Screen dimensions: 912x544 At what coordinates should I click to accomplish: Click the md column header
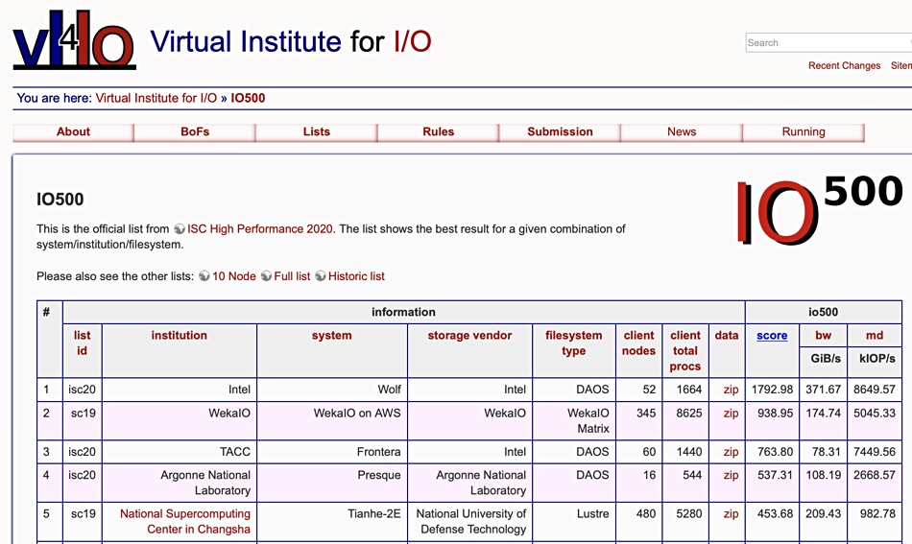tap(875, 336)
